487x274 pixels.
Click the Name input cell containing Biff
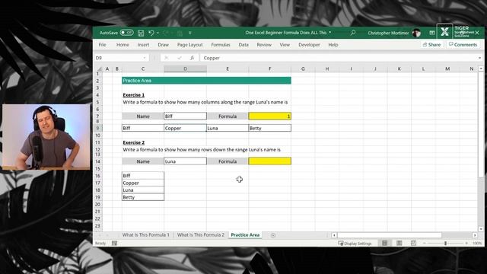click(x=185, y=116)
